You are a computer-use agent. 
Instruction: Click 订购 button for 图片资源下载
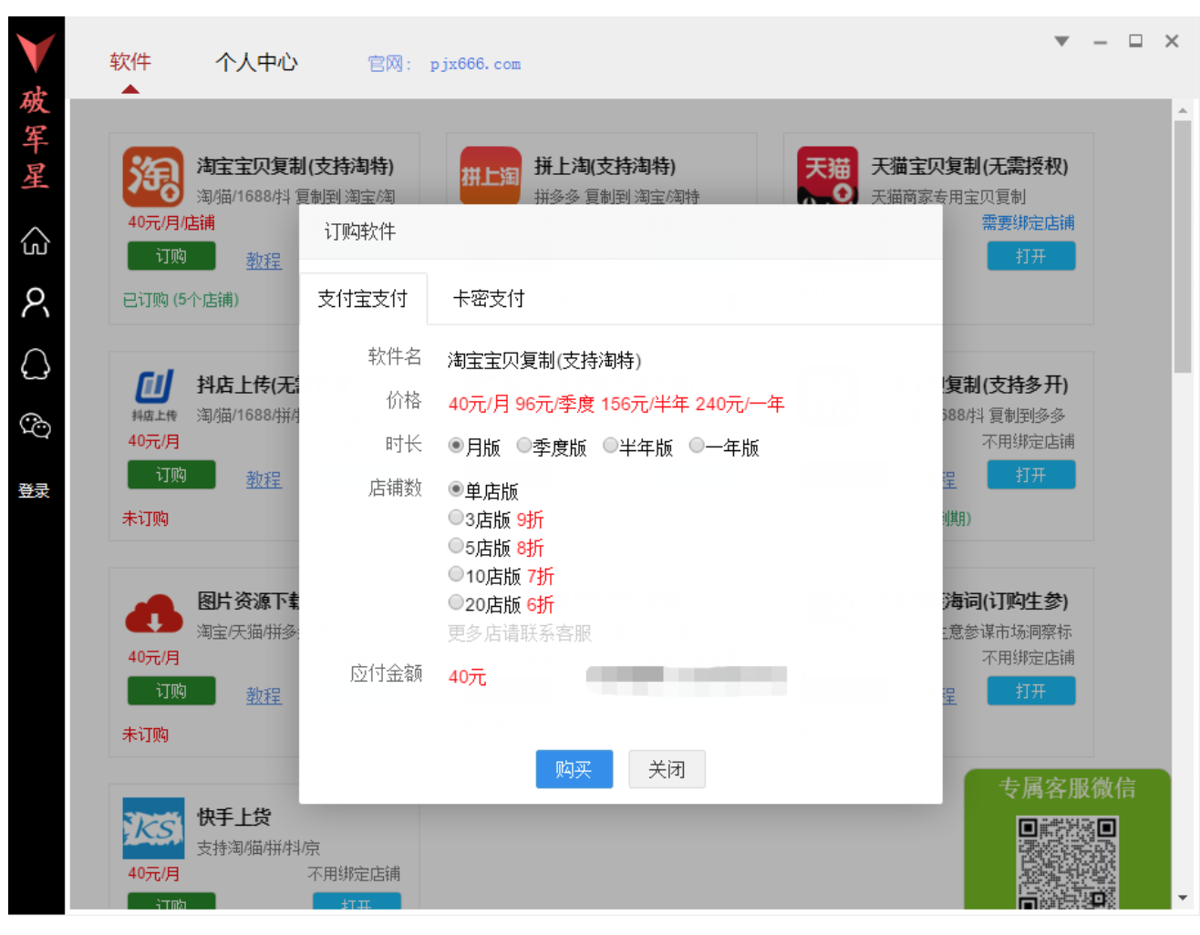171,691
